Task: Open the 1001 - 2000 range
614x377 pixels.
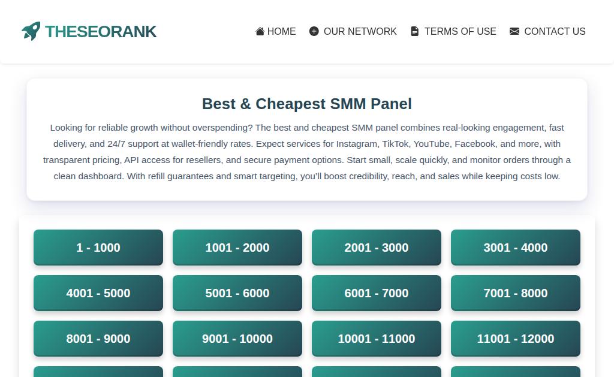Action: [237, 248]
